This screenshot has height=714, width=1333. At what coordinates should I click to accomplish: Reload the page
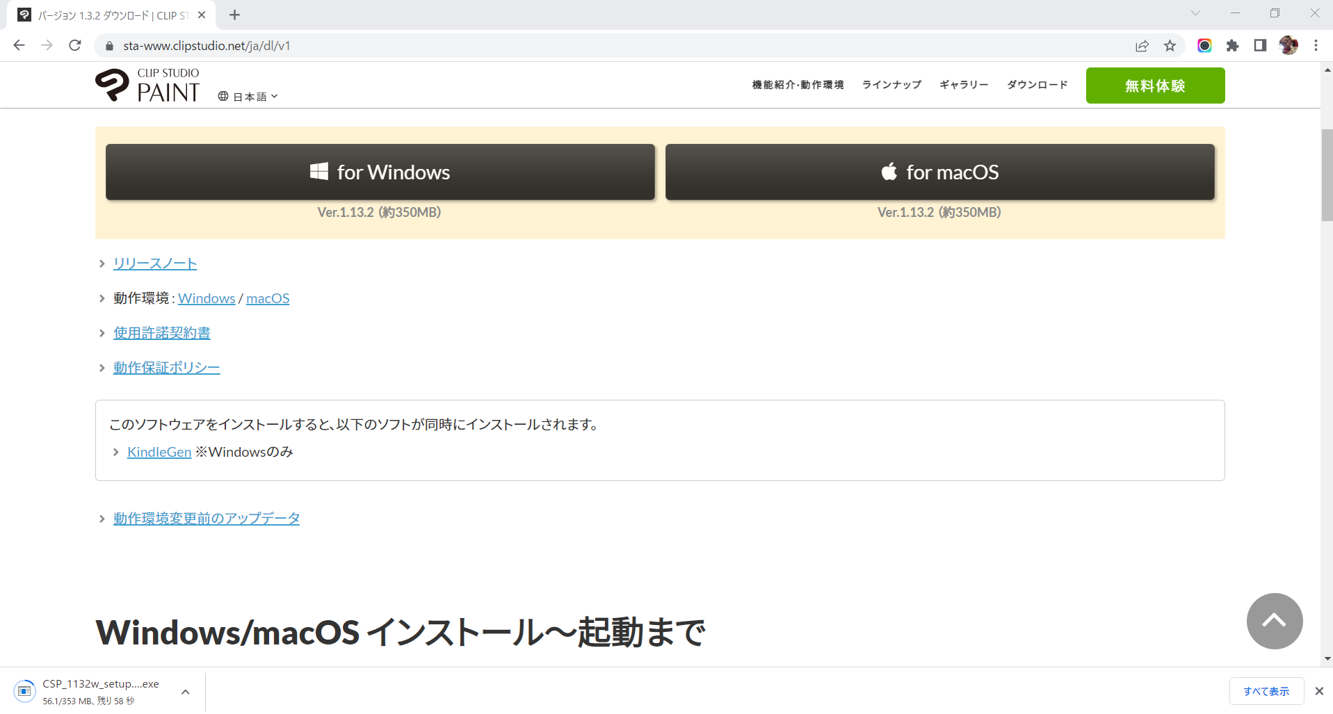(75, 46)
